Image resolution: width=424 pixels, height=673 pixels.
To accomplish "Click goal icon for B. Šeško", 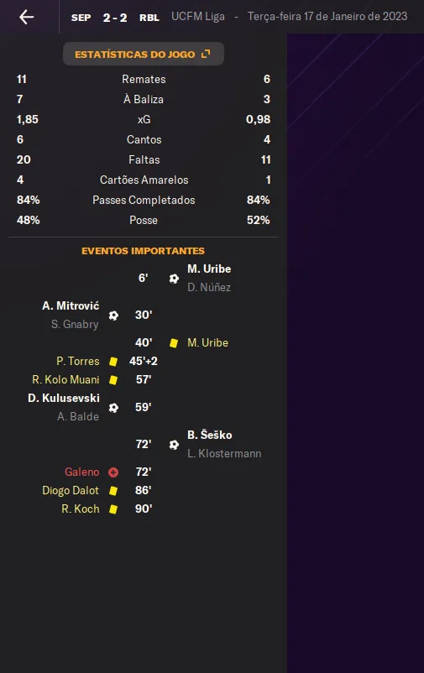I will pos(174,445).
